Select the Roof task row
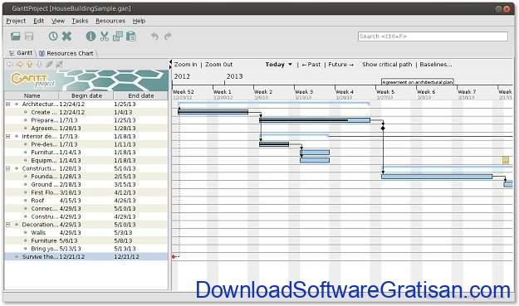Viewport: 519px width, 306px height. coord(86,201)
